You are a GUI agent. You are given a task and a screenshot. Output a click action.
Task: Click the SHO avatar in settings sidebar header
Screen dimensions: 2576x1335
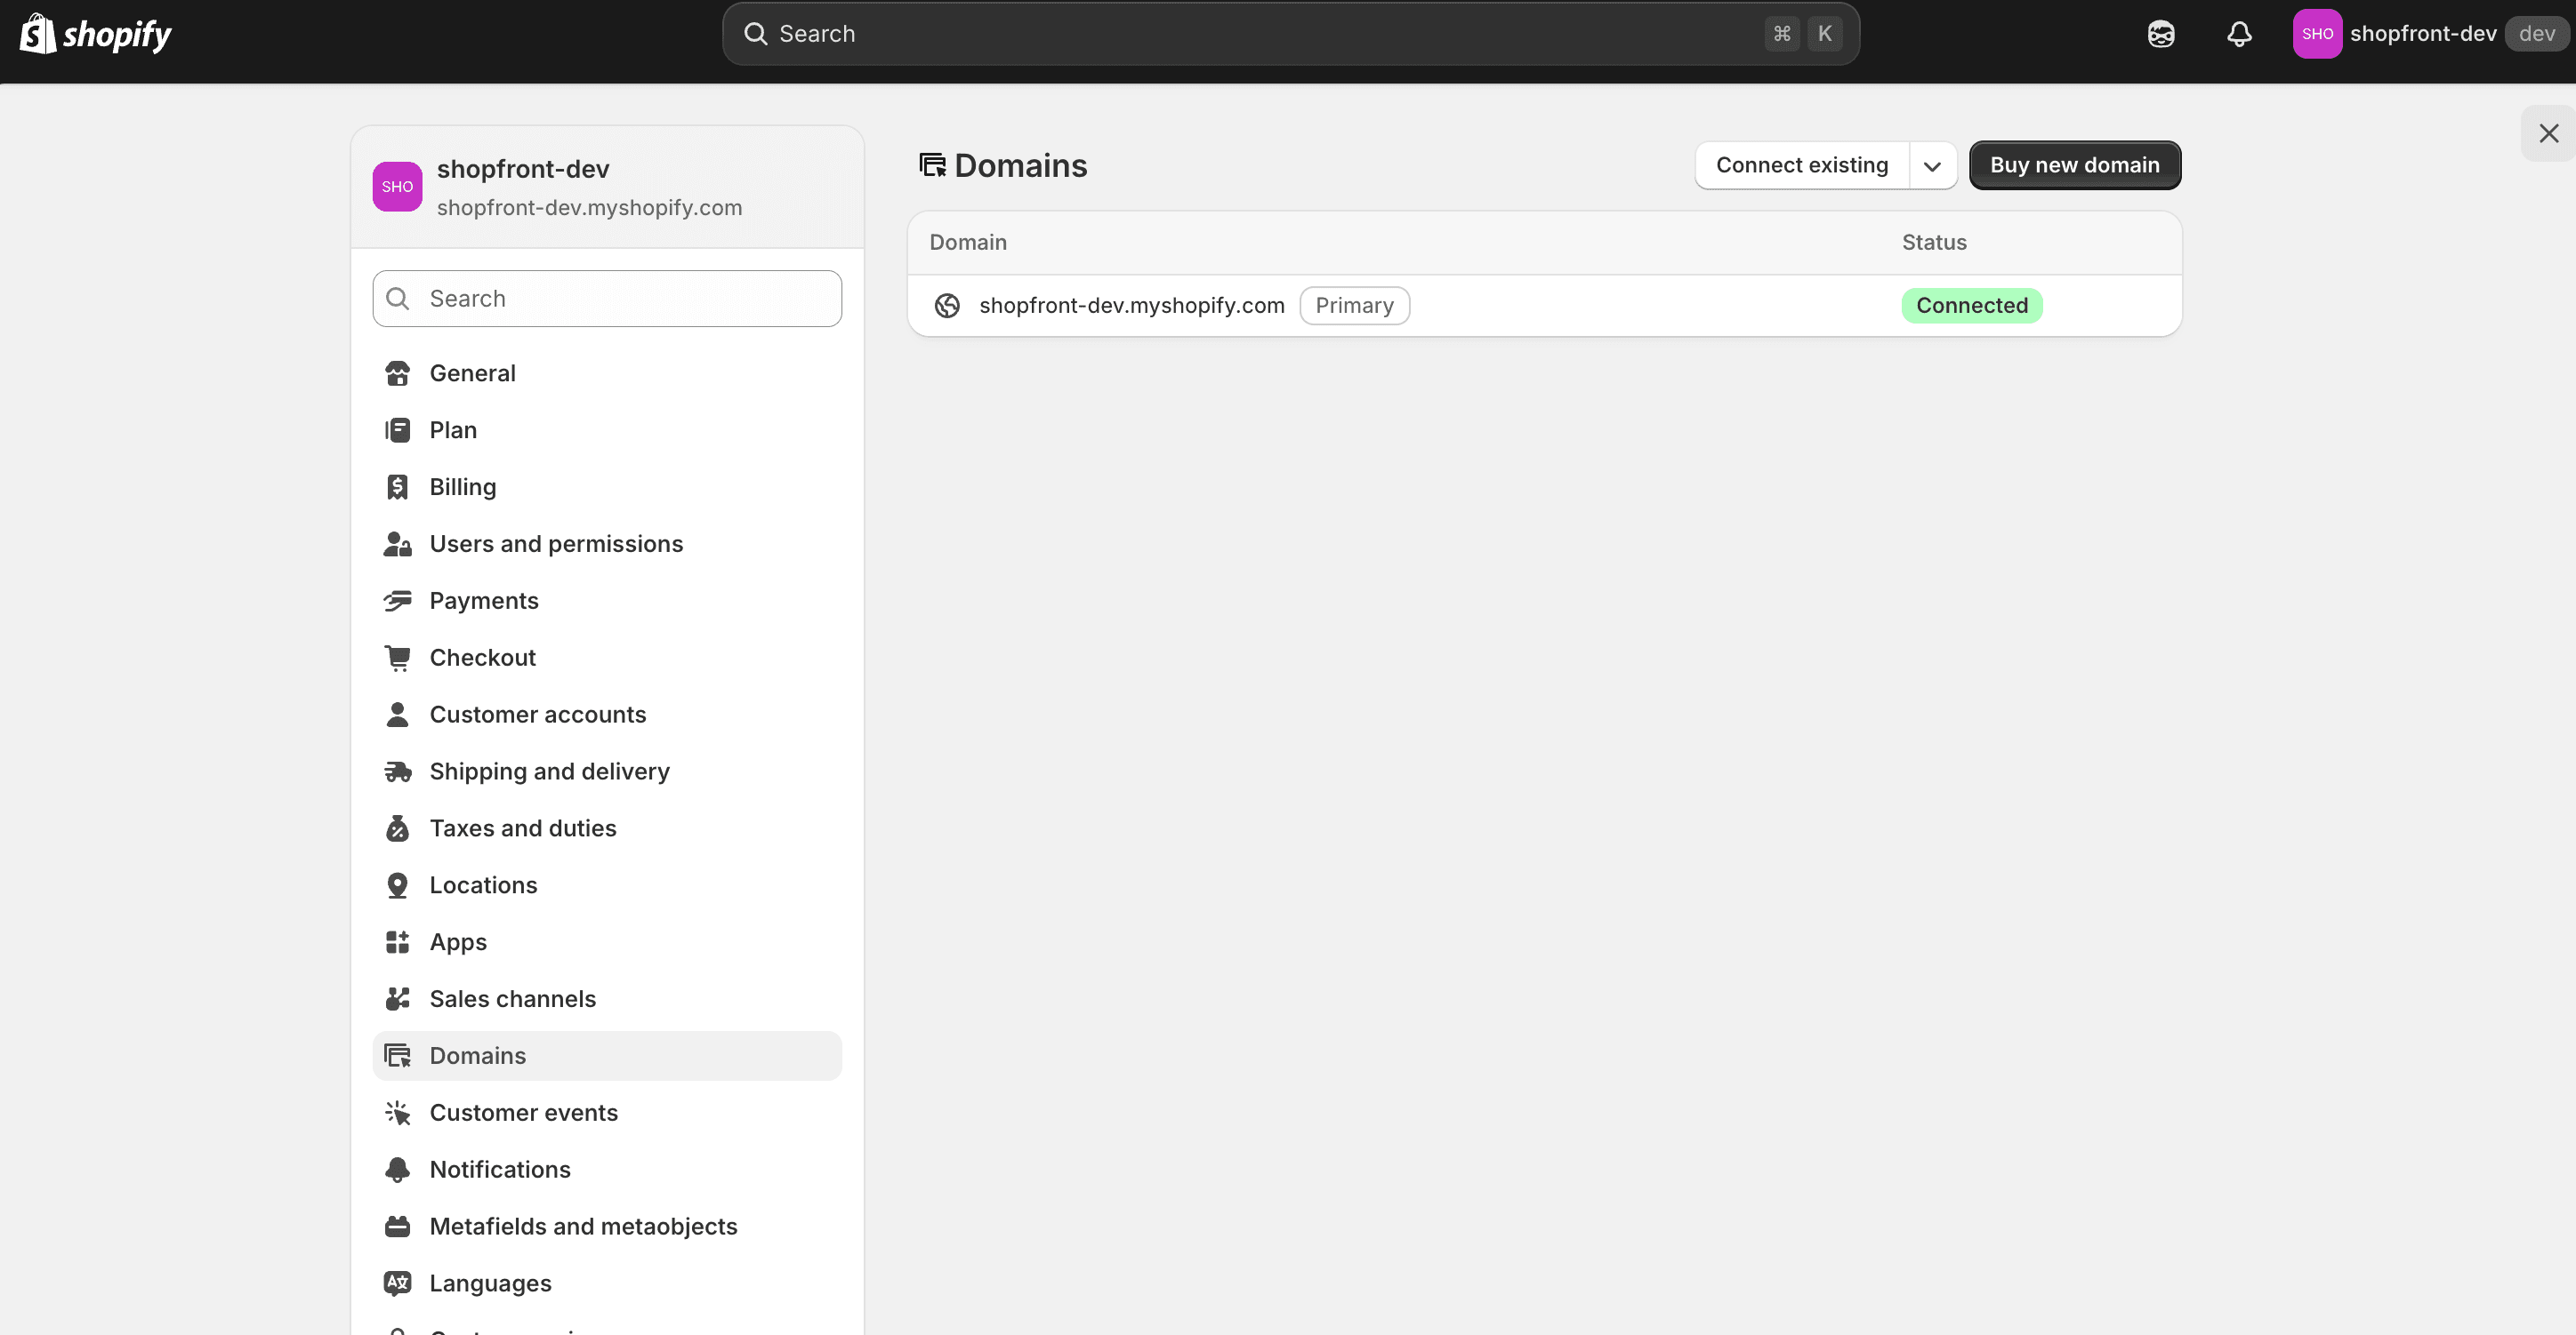397,187
